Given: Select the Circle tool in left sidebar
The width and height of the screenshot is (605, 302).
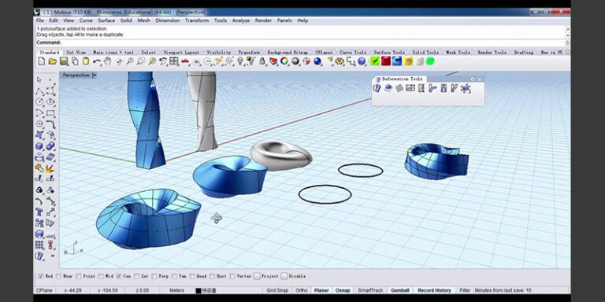Looking at the screenshot, I should pyautogui.click(x=39, y=102).
